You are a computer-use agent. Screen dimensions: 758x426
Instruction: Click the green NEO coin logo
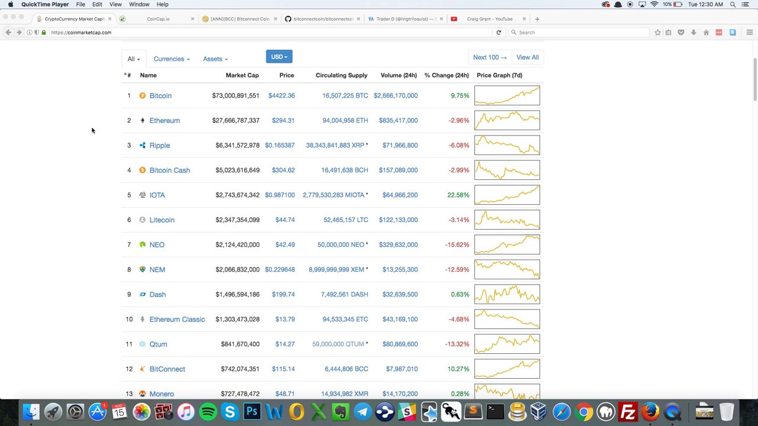pyautogui.click(x=142, y=244)
